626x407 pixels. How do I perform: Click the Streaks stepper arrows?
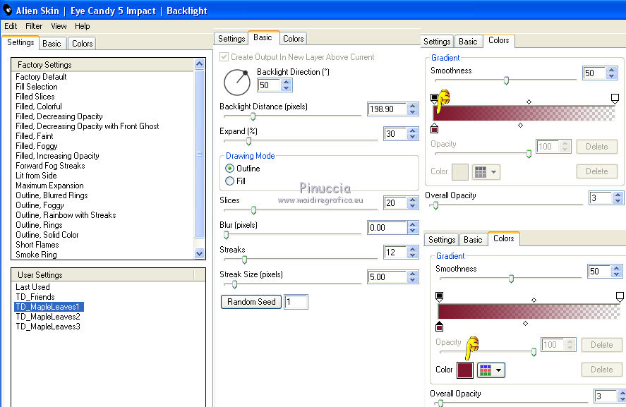tap(413, 253)
